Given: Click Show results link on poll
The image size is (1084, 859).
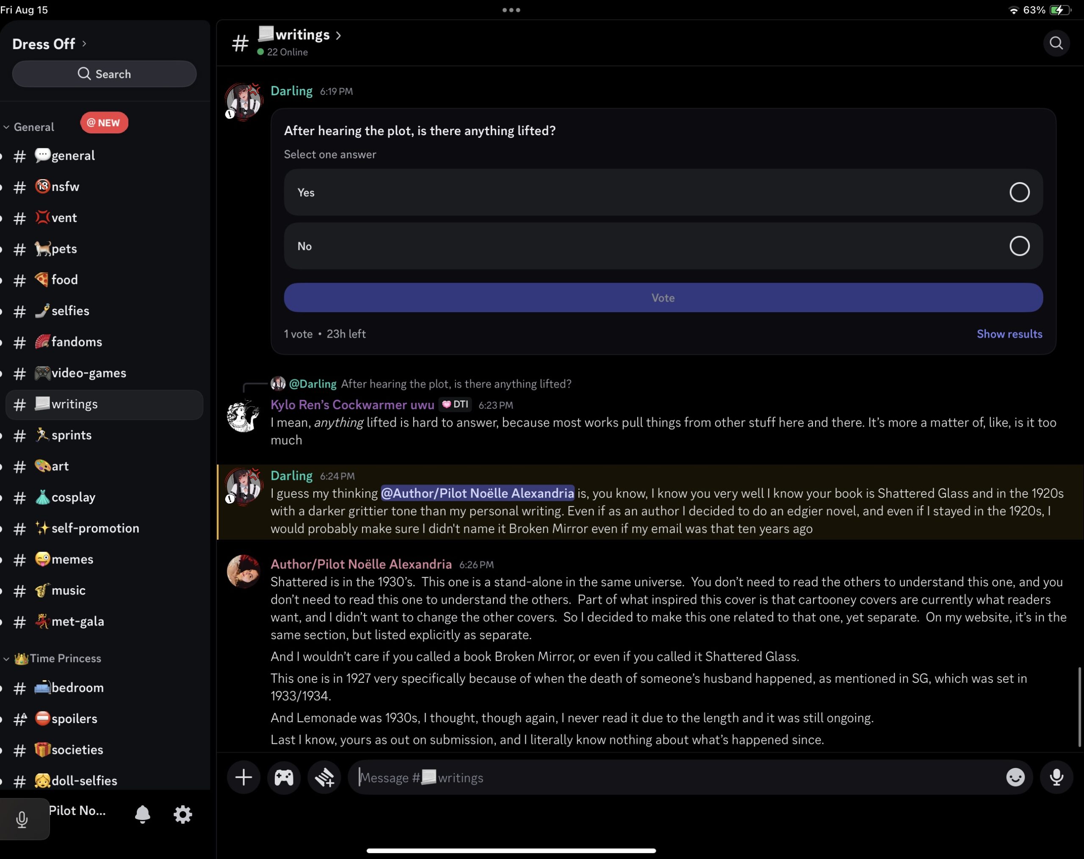Looking at the screenshot, I should point(1009,333).
